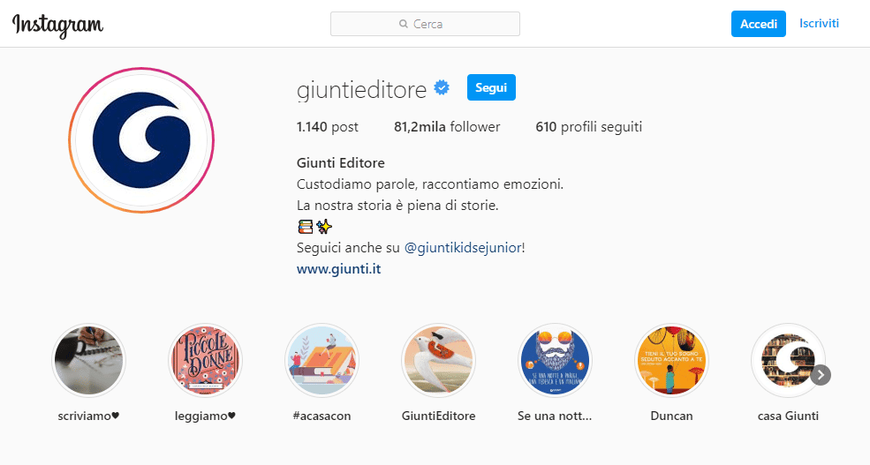Open the Duncan highlight
The height and width of the screenshot is (465, 870).
coord(671,361)
